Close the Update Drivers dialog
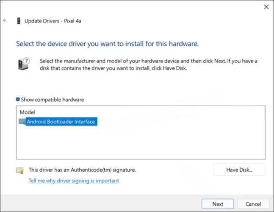The width and height of the screenshot is (274, 212). coord(266,7)
